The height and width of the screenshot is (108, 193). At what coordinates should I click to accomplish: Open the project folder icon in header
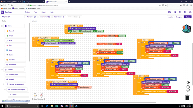170,12
